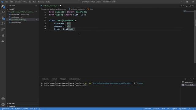Open the Docker whale icon

click(3, 41)
